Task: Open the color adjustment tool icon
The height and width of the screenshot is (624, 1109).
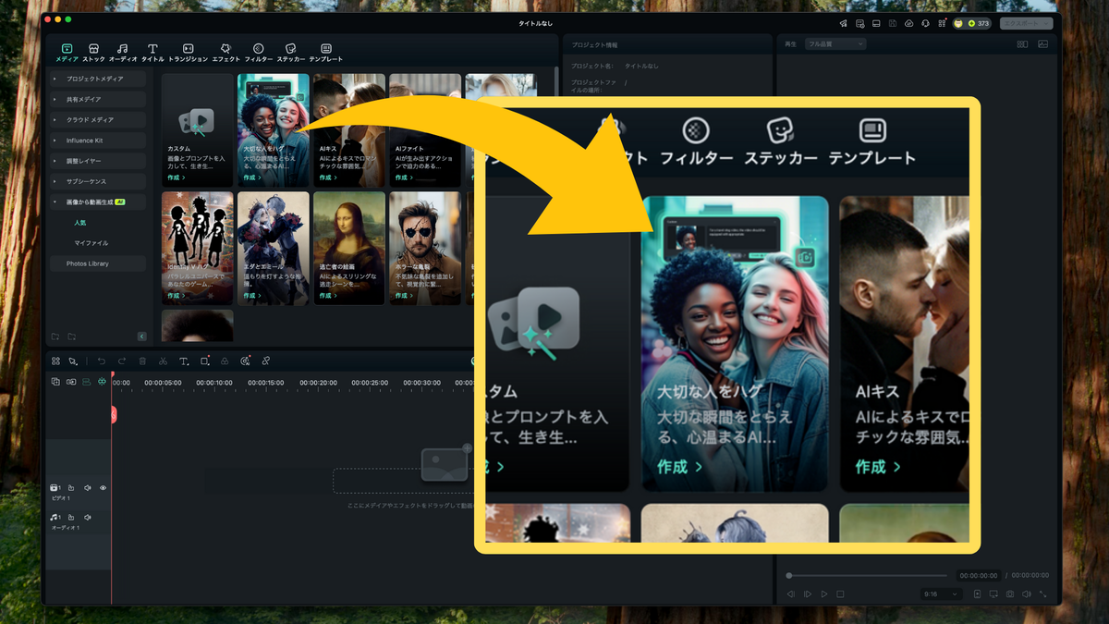Action: click(225, 361)
